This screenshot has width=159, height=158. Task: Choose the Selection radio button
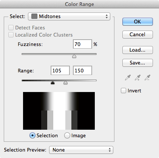tap(32, 135)
